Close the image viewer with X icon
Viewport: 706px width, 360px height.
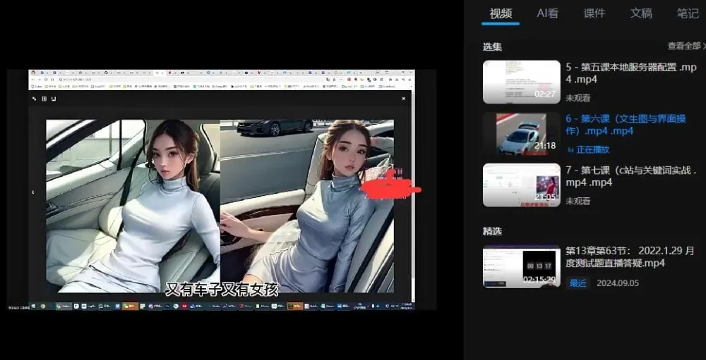point(404,99)
